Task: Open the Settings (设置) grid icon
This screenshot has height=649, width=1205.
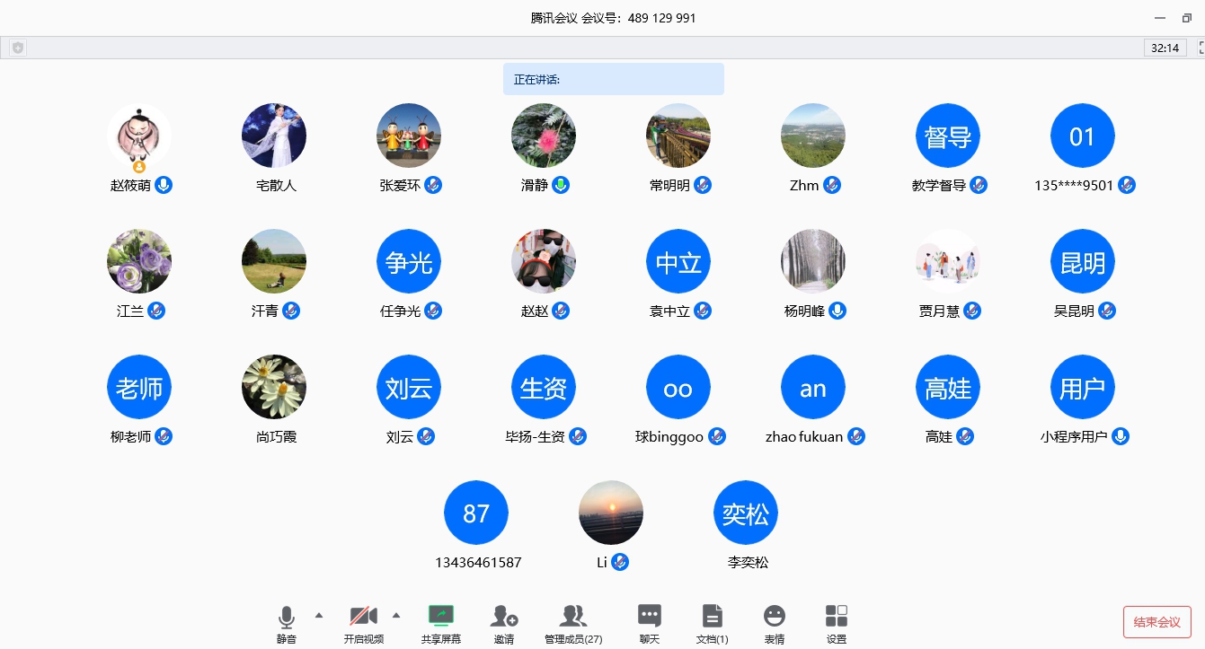Action: pyautogui.click(x=837, y=617)
